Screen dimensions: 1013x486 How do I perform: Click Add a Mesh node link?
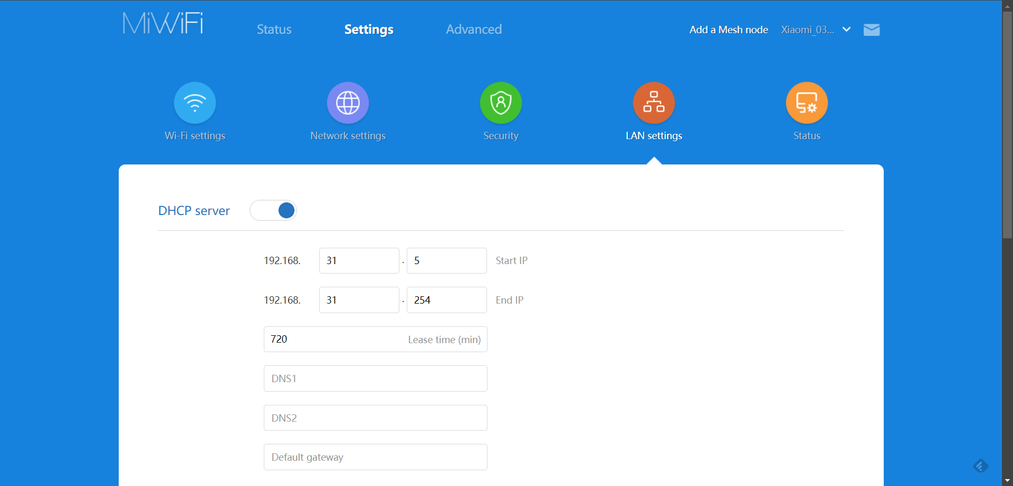(x=728, y=30)
